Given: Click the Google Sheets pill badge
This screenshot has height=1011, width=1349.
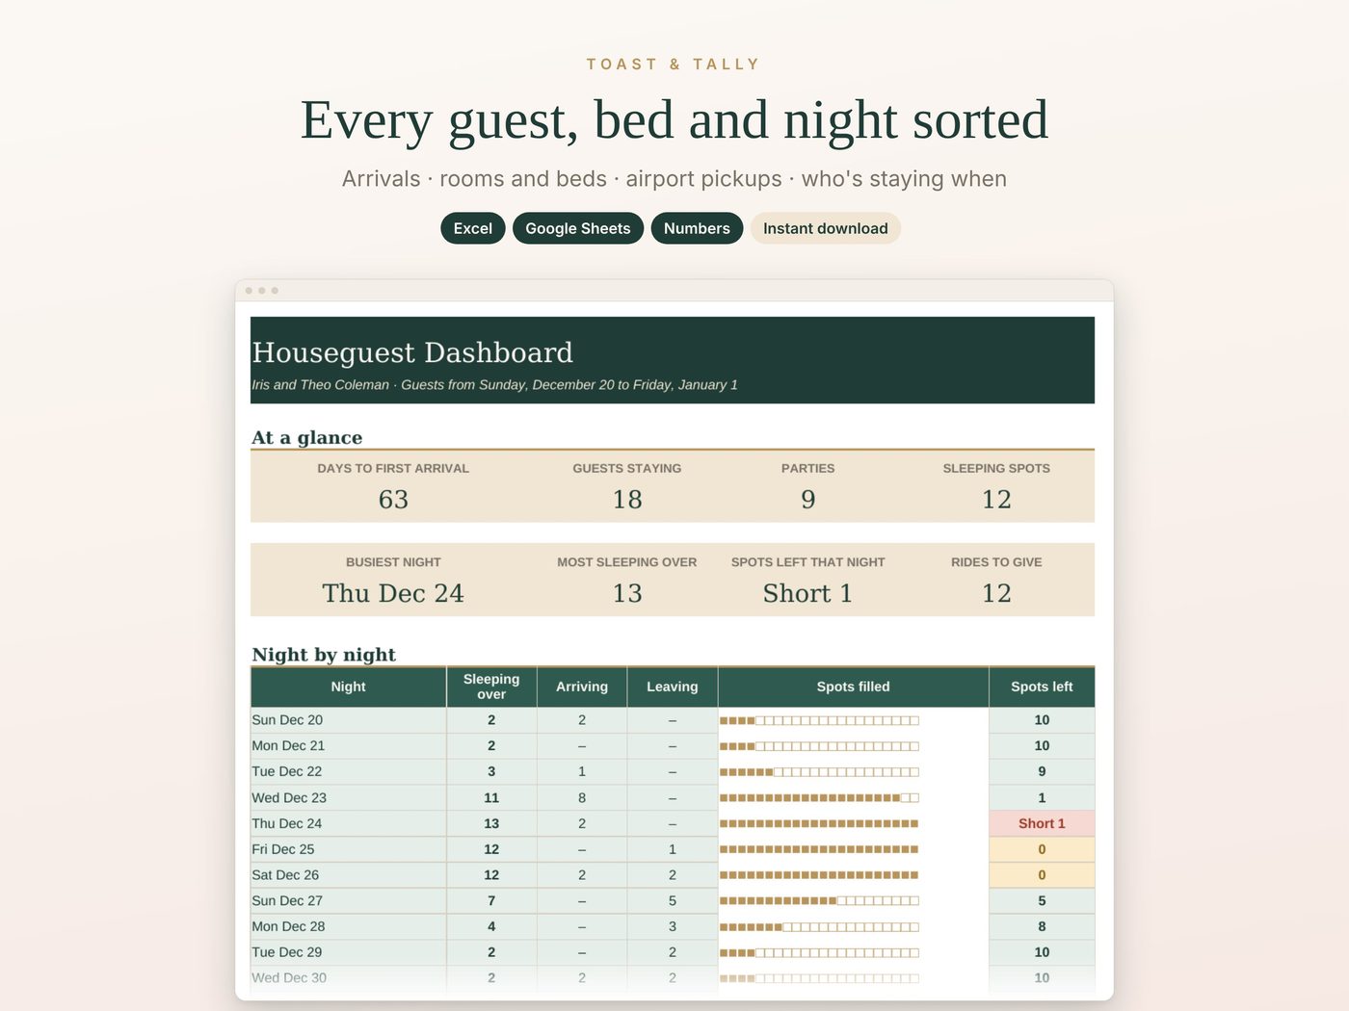Looking at the screenshot, I should [577, 228].
